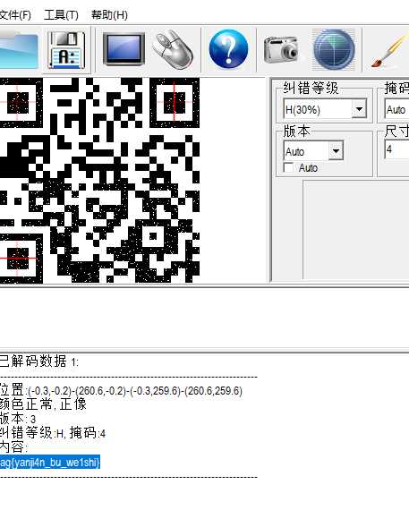Expand the 版本 Auto dropdown arrow
The height and width of the screenshot is (510, 409).
[336, 151]
